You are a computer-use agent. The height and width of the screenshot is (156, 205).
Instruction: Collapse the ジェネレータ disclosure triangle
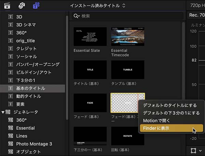point(3,112)
